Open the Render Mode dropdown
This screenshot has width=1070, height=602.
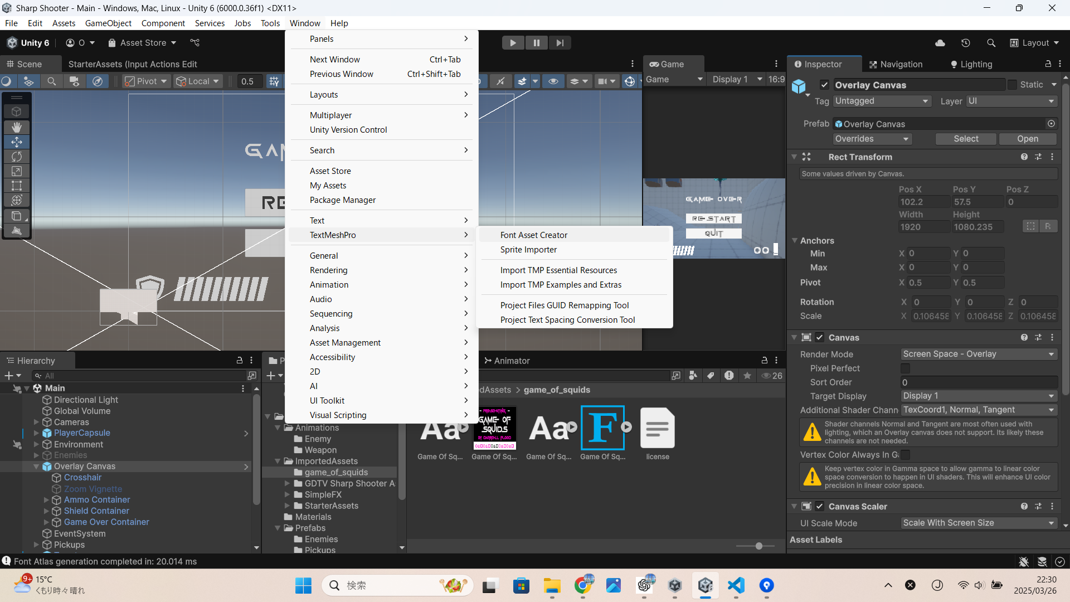(x=978, y=354)
